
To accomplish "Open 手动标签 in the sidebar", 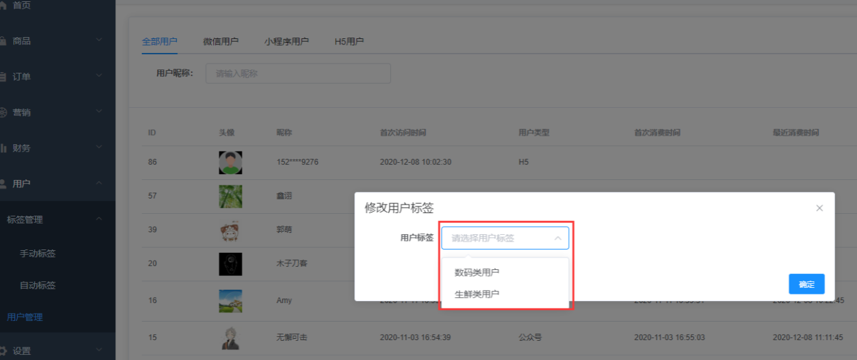I will pyautogui.click(x=38, y=254).
